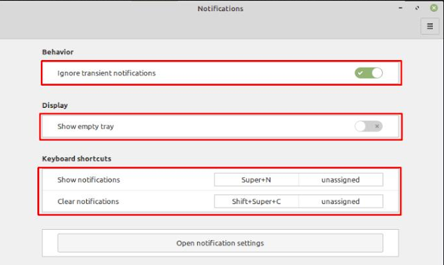Close the Notifications window
This screenshot has width=444, height=265.
(x=434, y=8)
